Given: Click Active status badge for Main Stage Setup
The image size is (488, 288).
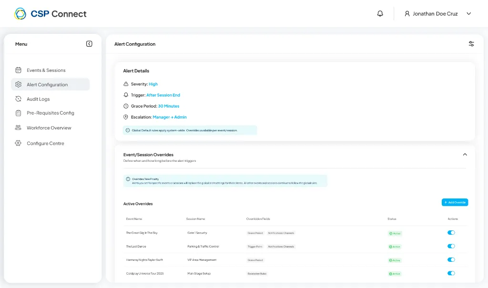Looking at the screenshot, I should [395, 274].
